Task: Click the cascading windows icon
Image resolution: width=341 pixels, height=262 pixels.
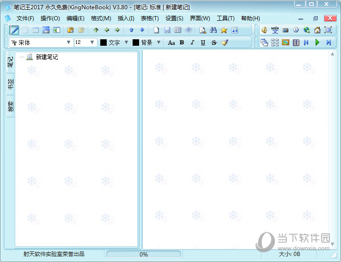Action: (x=264, y=43)
